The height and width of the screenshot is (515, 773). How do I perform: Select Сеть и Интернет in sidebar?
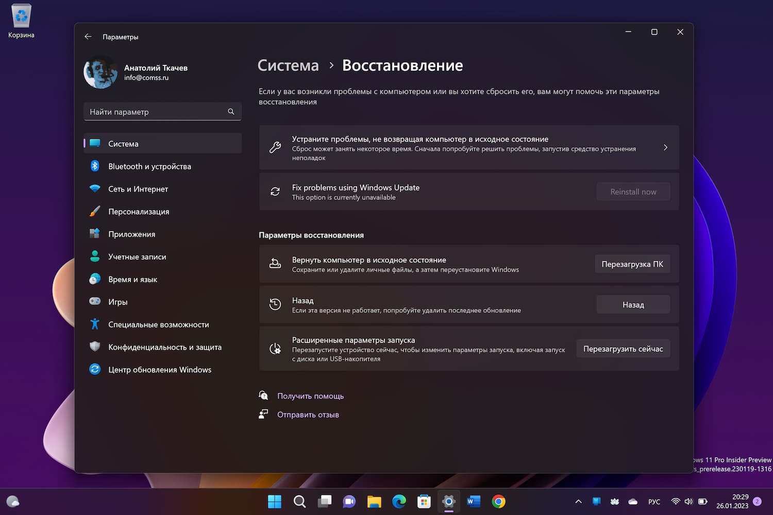(138, 189)
